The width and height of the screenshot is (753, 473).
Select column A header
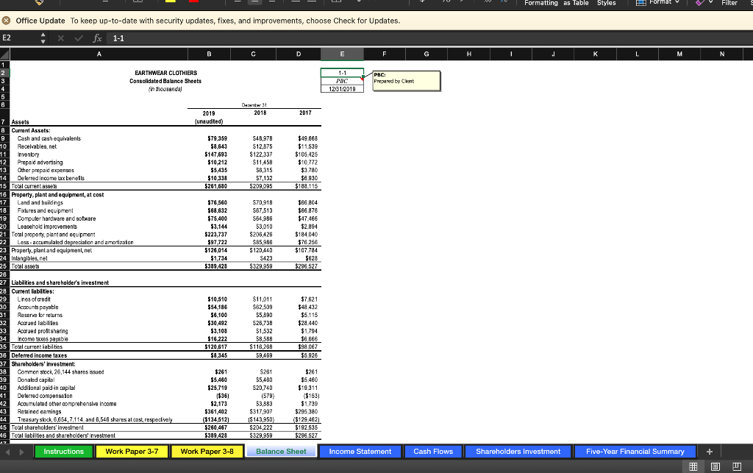pos(99,54)
